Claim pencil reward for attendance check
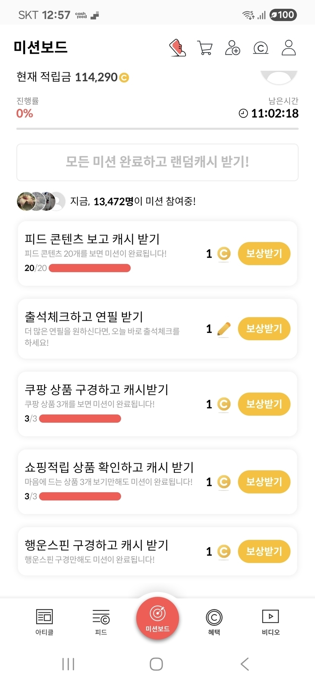Screen dimensions: 315x684 [x=264, y=329]
